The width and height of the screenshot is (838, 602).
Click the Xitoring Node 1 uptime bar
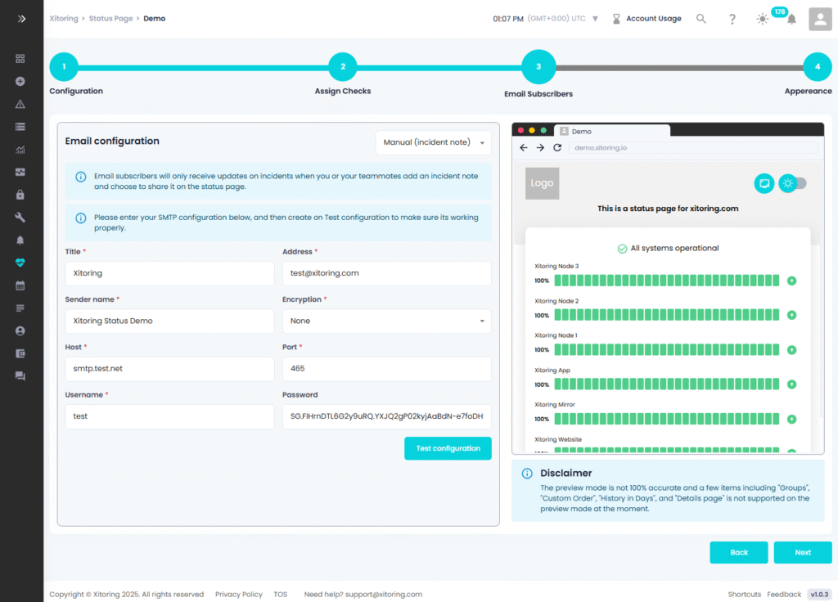[x=666, y=350]
